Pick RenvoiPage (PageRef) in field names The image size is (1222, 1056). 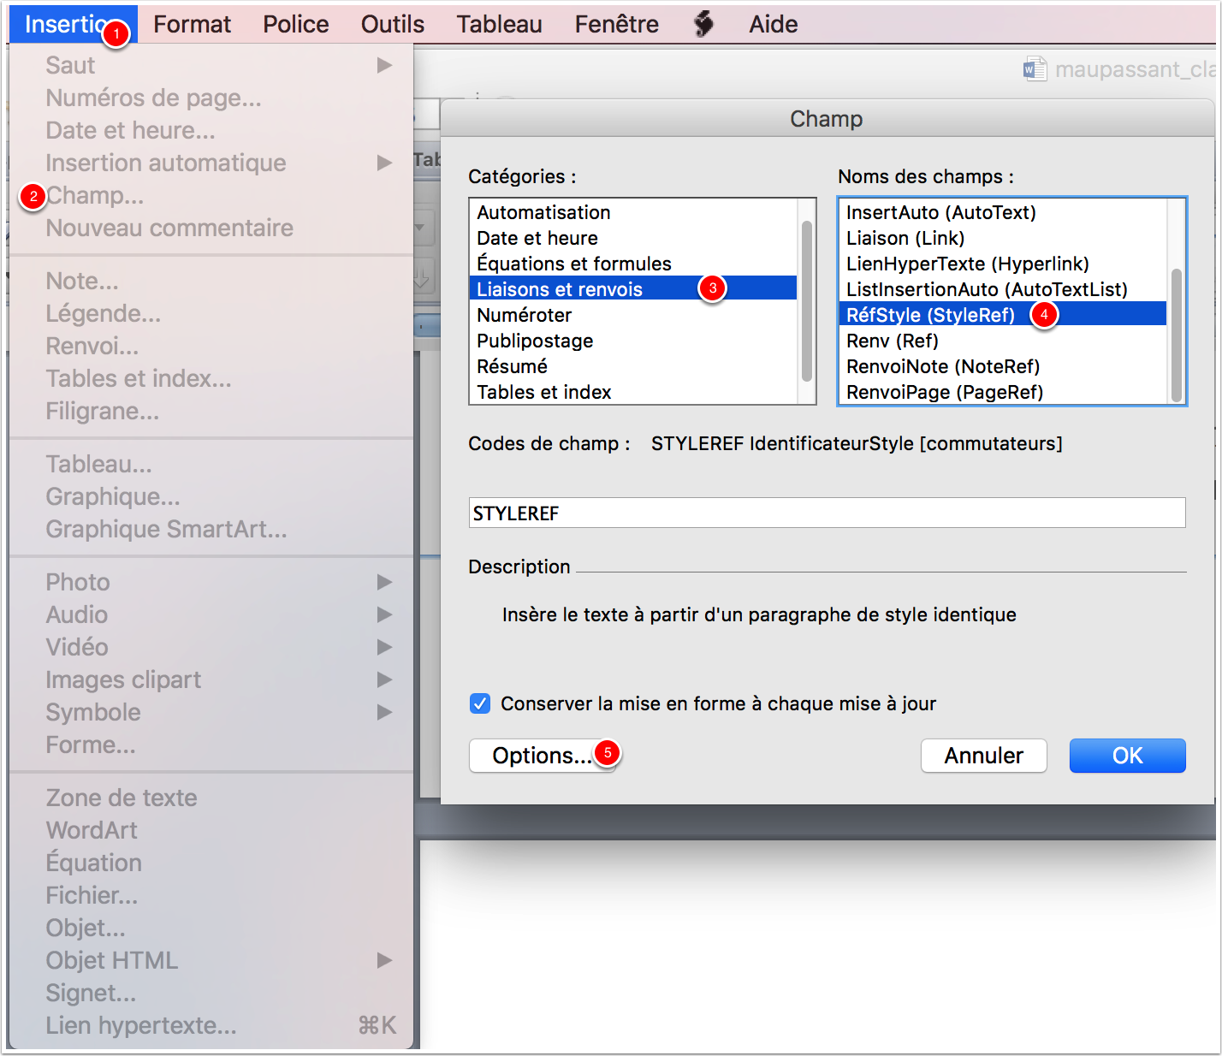point(944,392)
